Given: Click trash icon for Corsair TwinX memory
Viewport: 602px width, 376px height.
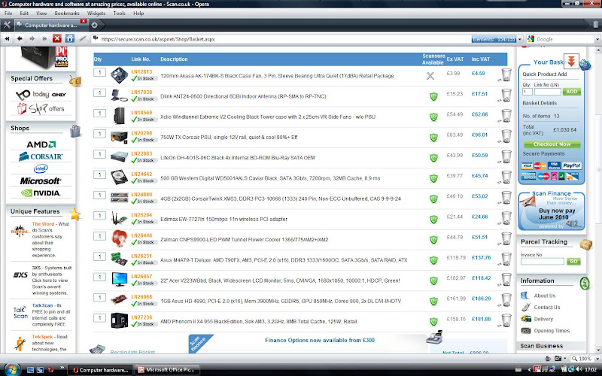Looking at the screenshot, I should point(506,197).
